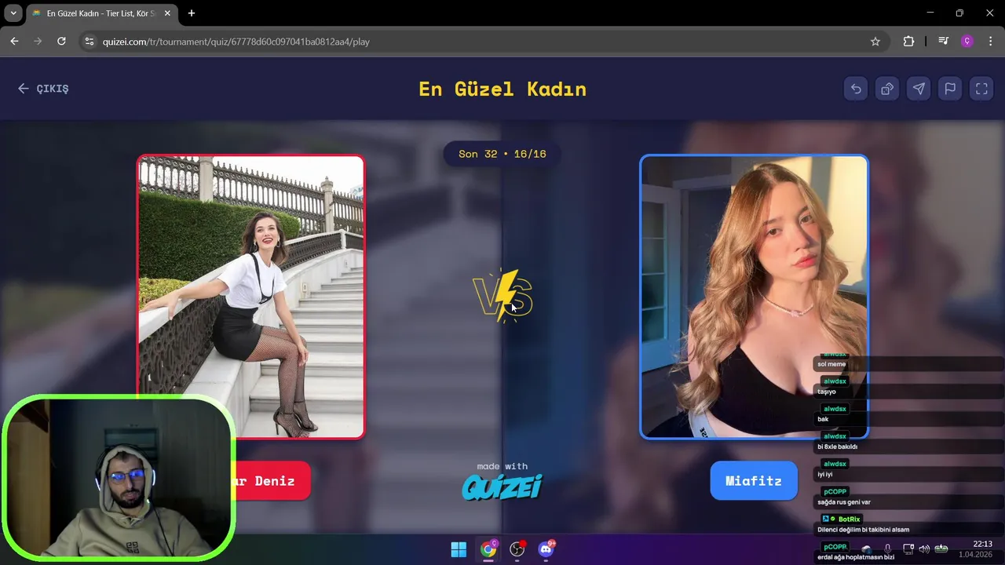Click the BotRix username in chat
This screenshot has height=565, width=1005.
coord(849,519)
